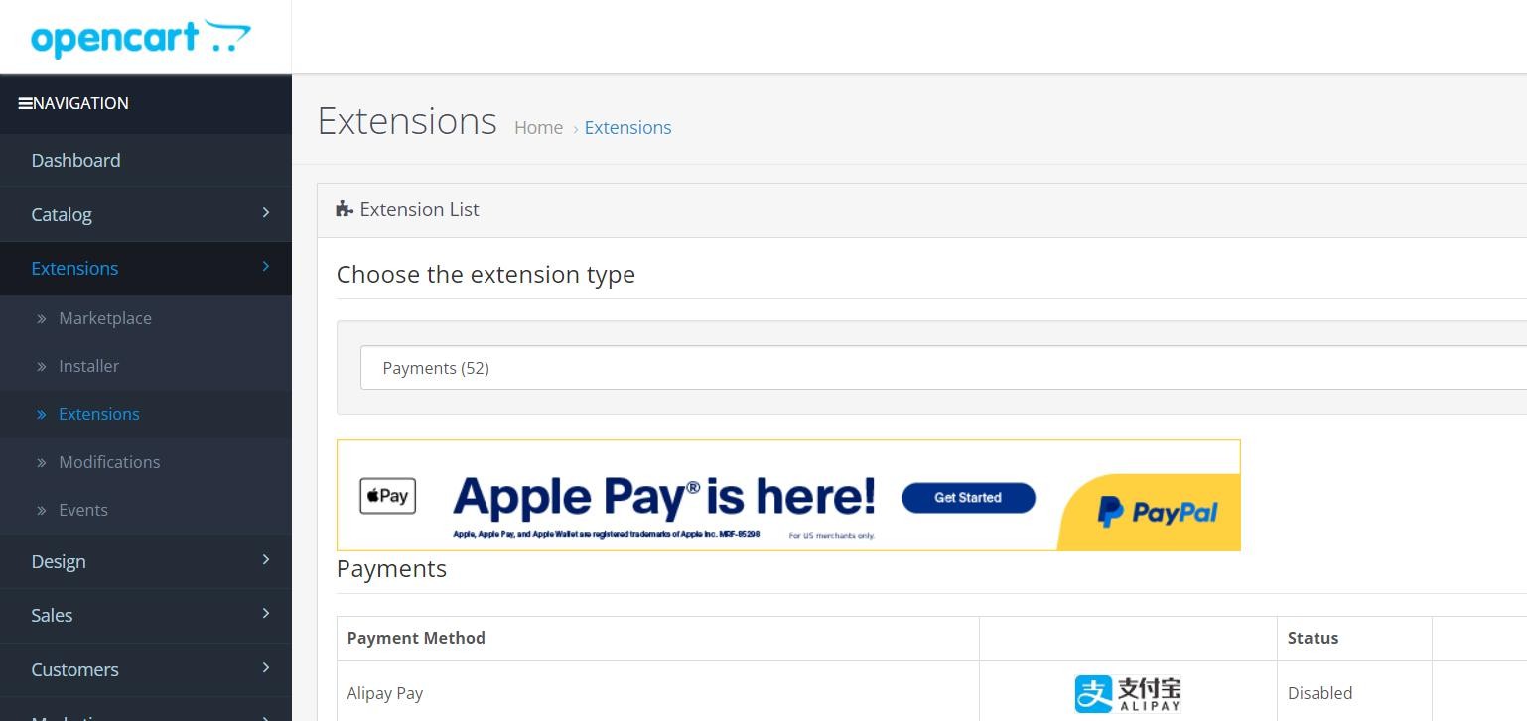Click the Extensions page title
Viewport: 1527px width, 721px height.
[407, 121]
